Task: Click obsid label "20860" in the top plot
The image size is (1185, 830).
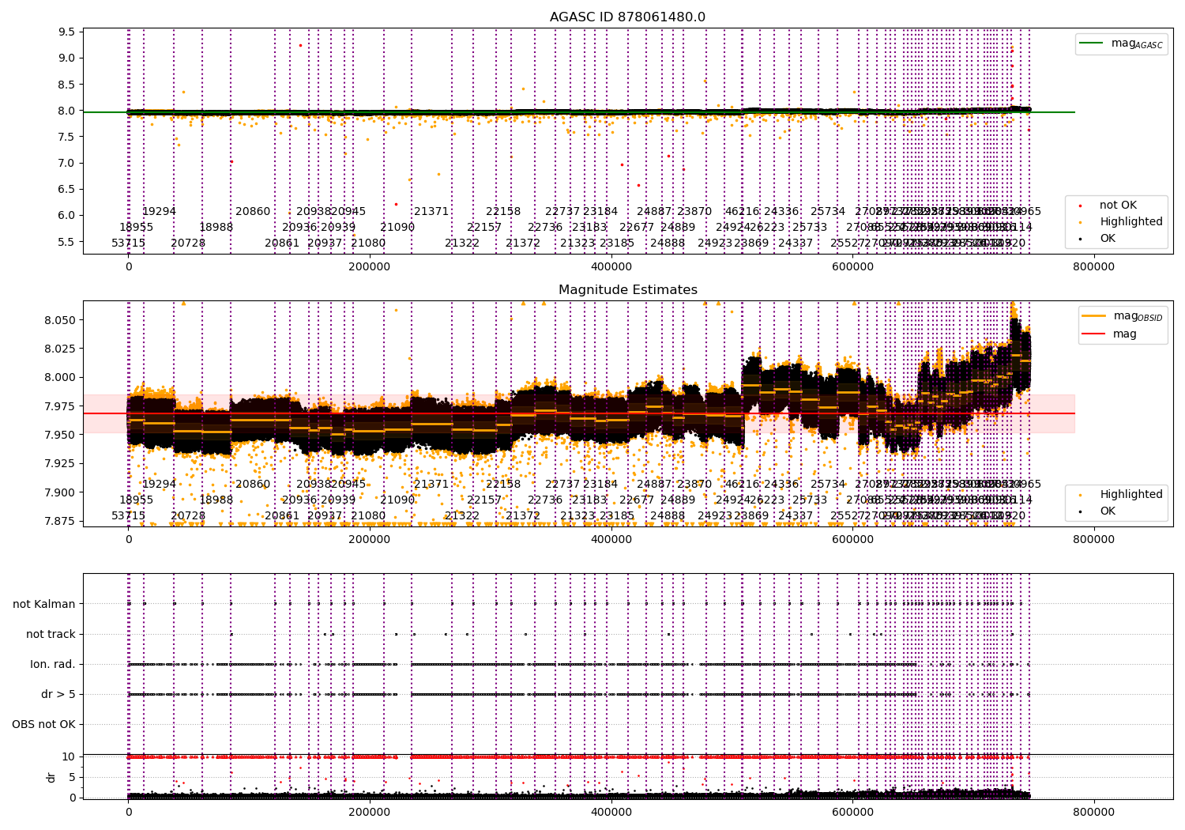Action: click(253, 212)
